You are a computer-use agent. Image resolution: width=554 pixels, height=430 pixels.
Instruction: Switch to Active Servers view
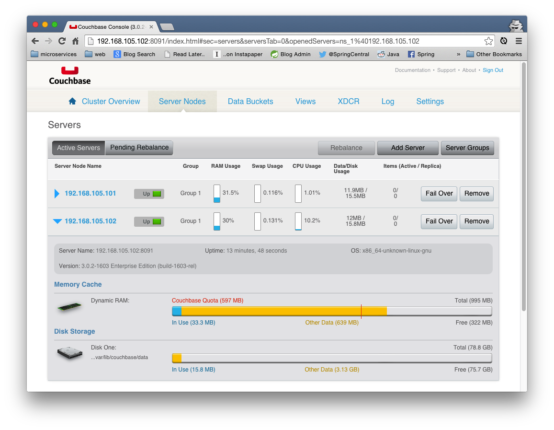[x=79, y=148]
